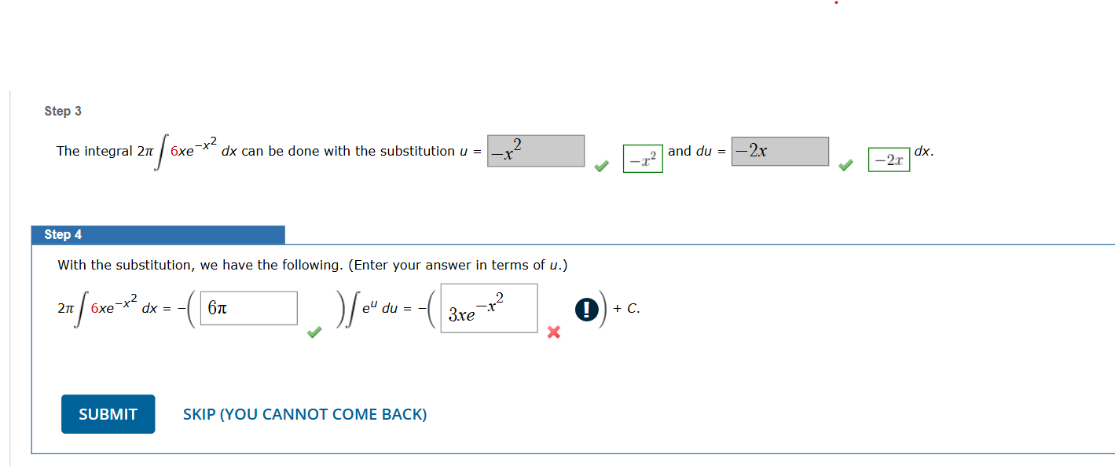Click the Step 3 heading label

coord(63,111)
